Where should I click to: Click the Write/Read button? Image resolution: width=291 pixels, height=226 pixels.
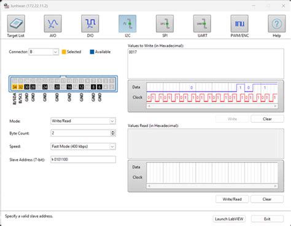tap(232, 199)
